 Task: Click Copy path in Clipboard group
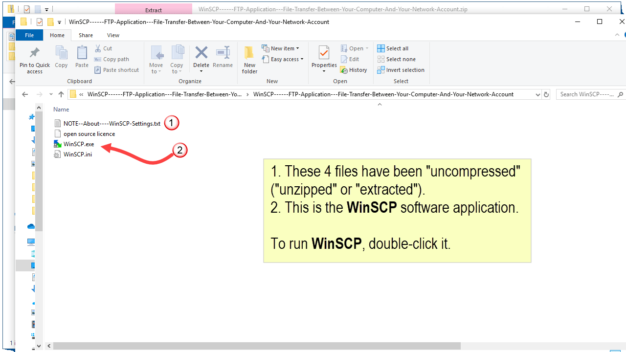pos(112,59)
